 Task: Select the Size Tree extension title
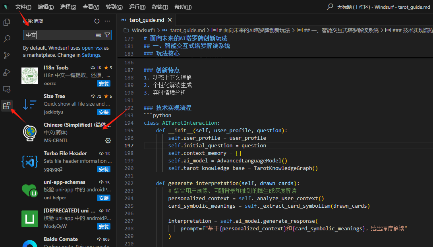click(x=54, y=96)
